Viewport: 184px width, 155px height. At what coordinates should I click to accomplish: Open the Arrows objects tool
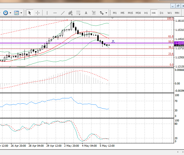tap(102, 13)
